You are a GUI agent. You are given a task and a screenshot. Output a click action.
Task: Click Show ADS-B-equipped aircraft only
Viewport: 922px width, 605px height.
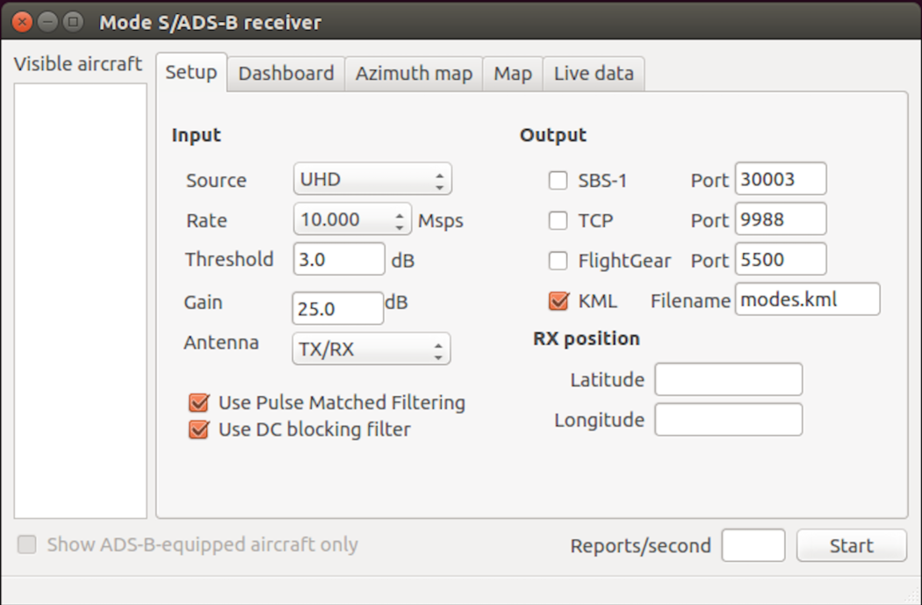26,544
